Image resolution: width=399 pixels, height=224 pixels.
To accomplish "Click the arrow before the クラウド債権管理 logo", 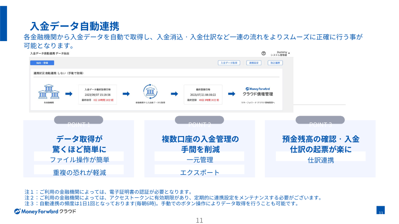I will click(224, 93).
